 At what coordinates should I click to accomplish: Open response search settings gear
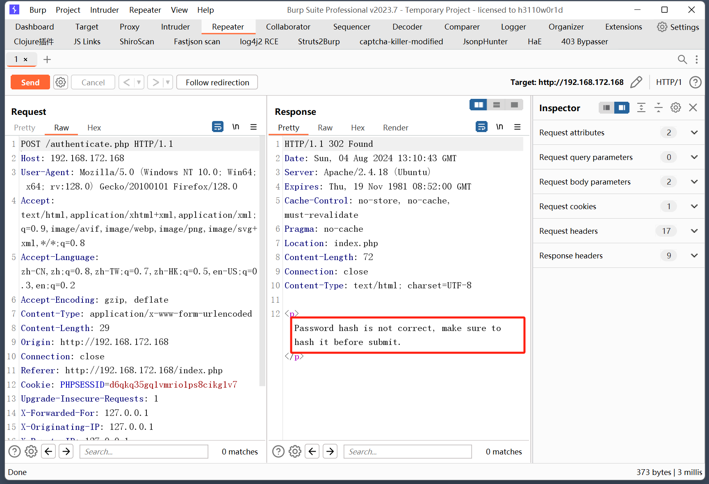point(295,452)
